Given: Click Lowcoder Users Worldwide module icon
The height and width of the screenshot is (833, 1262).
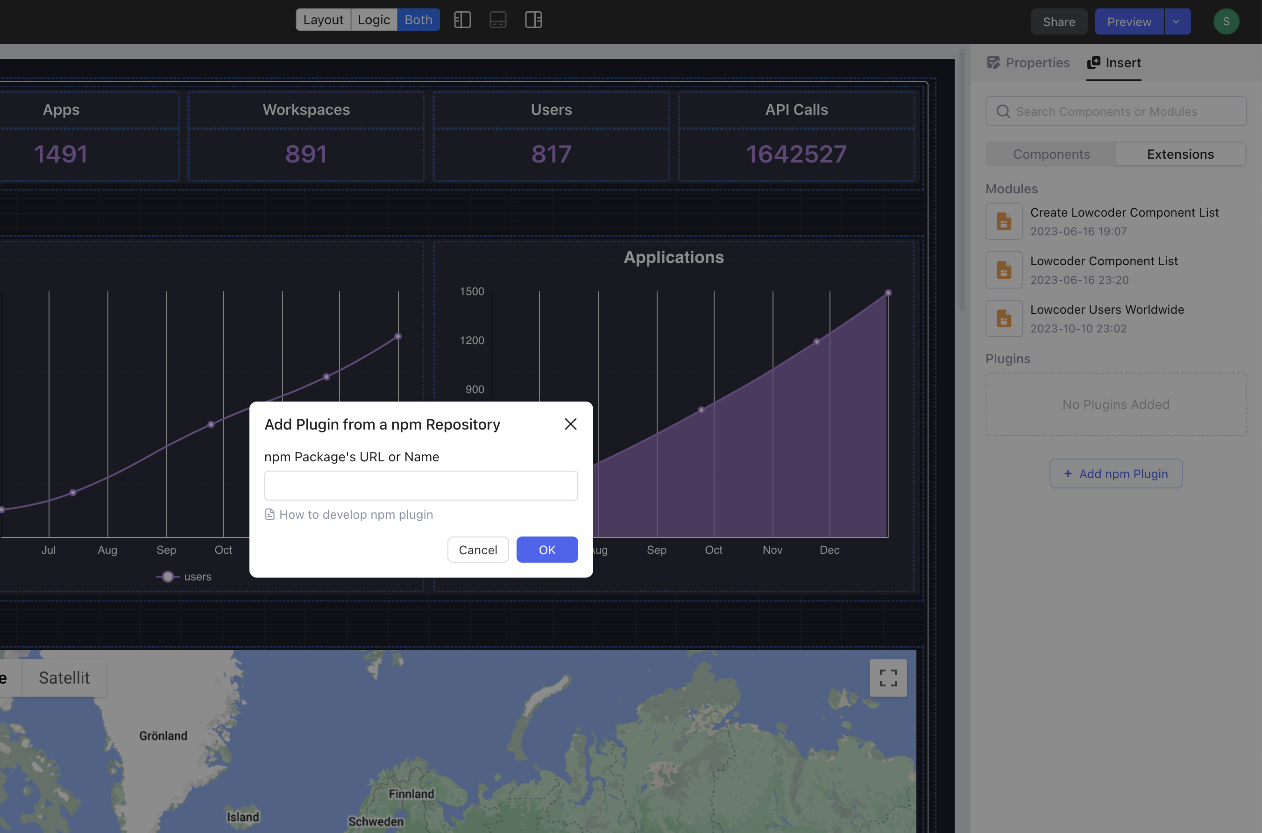Looking at the screenshot, I should (x=1004, y=319).
